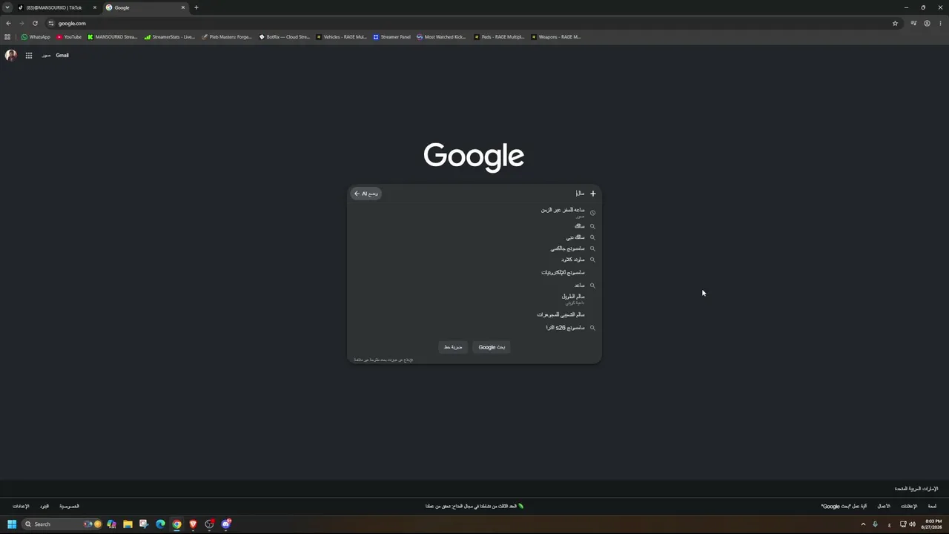The height and width of the screenshot is (534, 949).
Task: Click the report inappropriate predictions link
Action: click(383, 360)
